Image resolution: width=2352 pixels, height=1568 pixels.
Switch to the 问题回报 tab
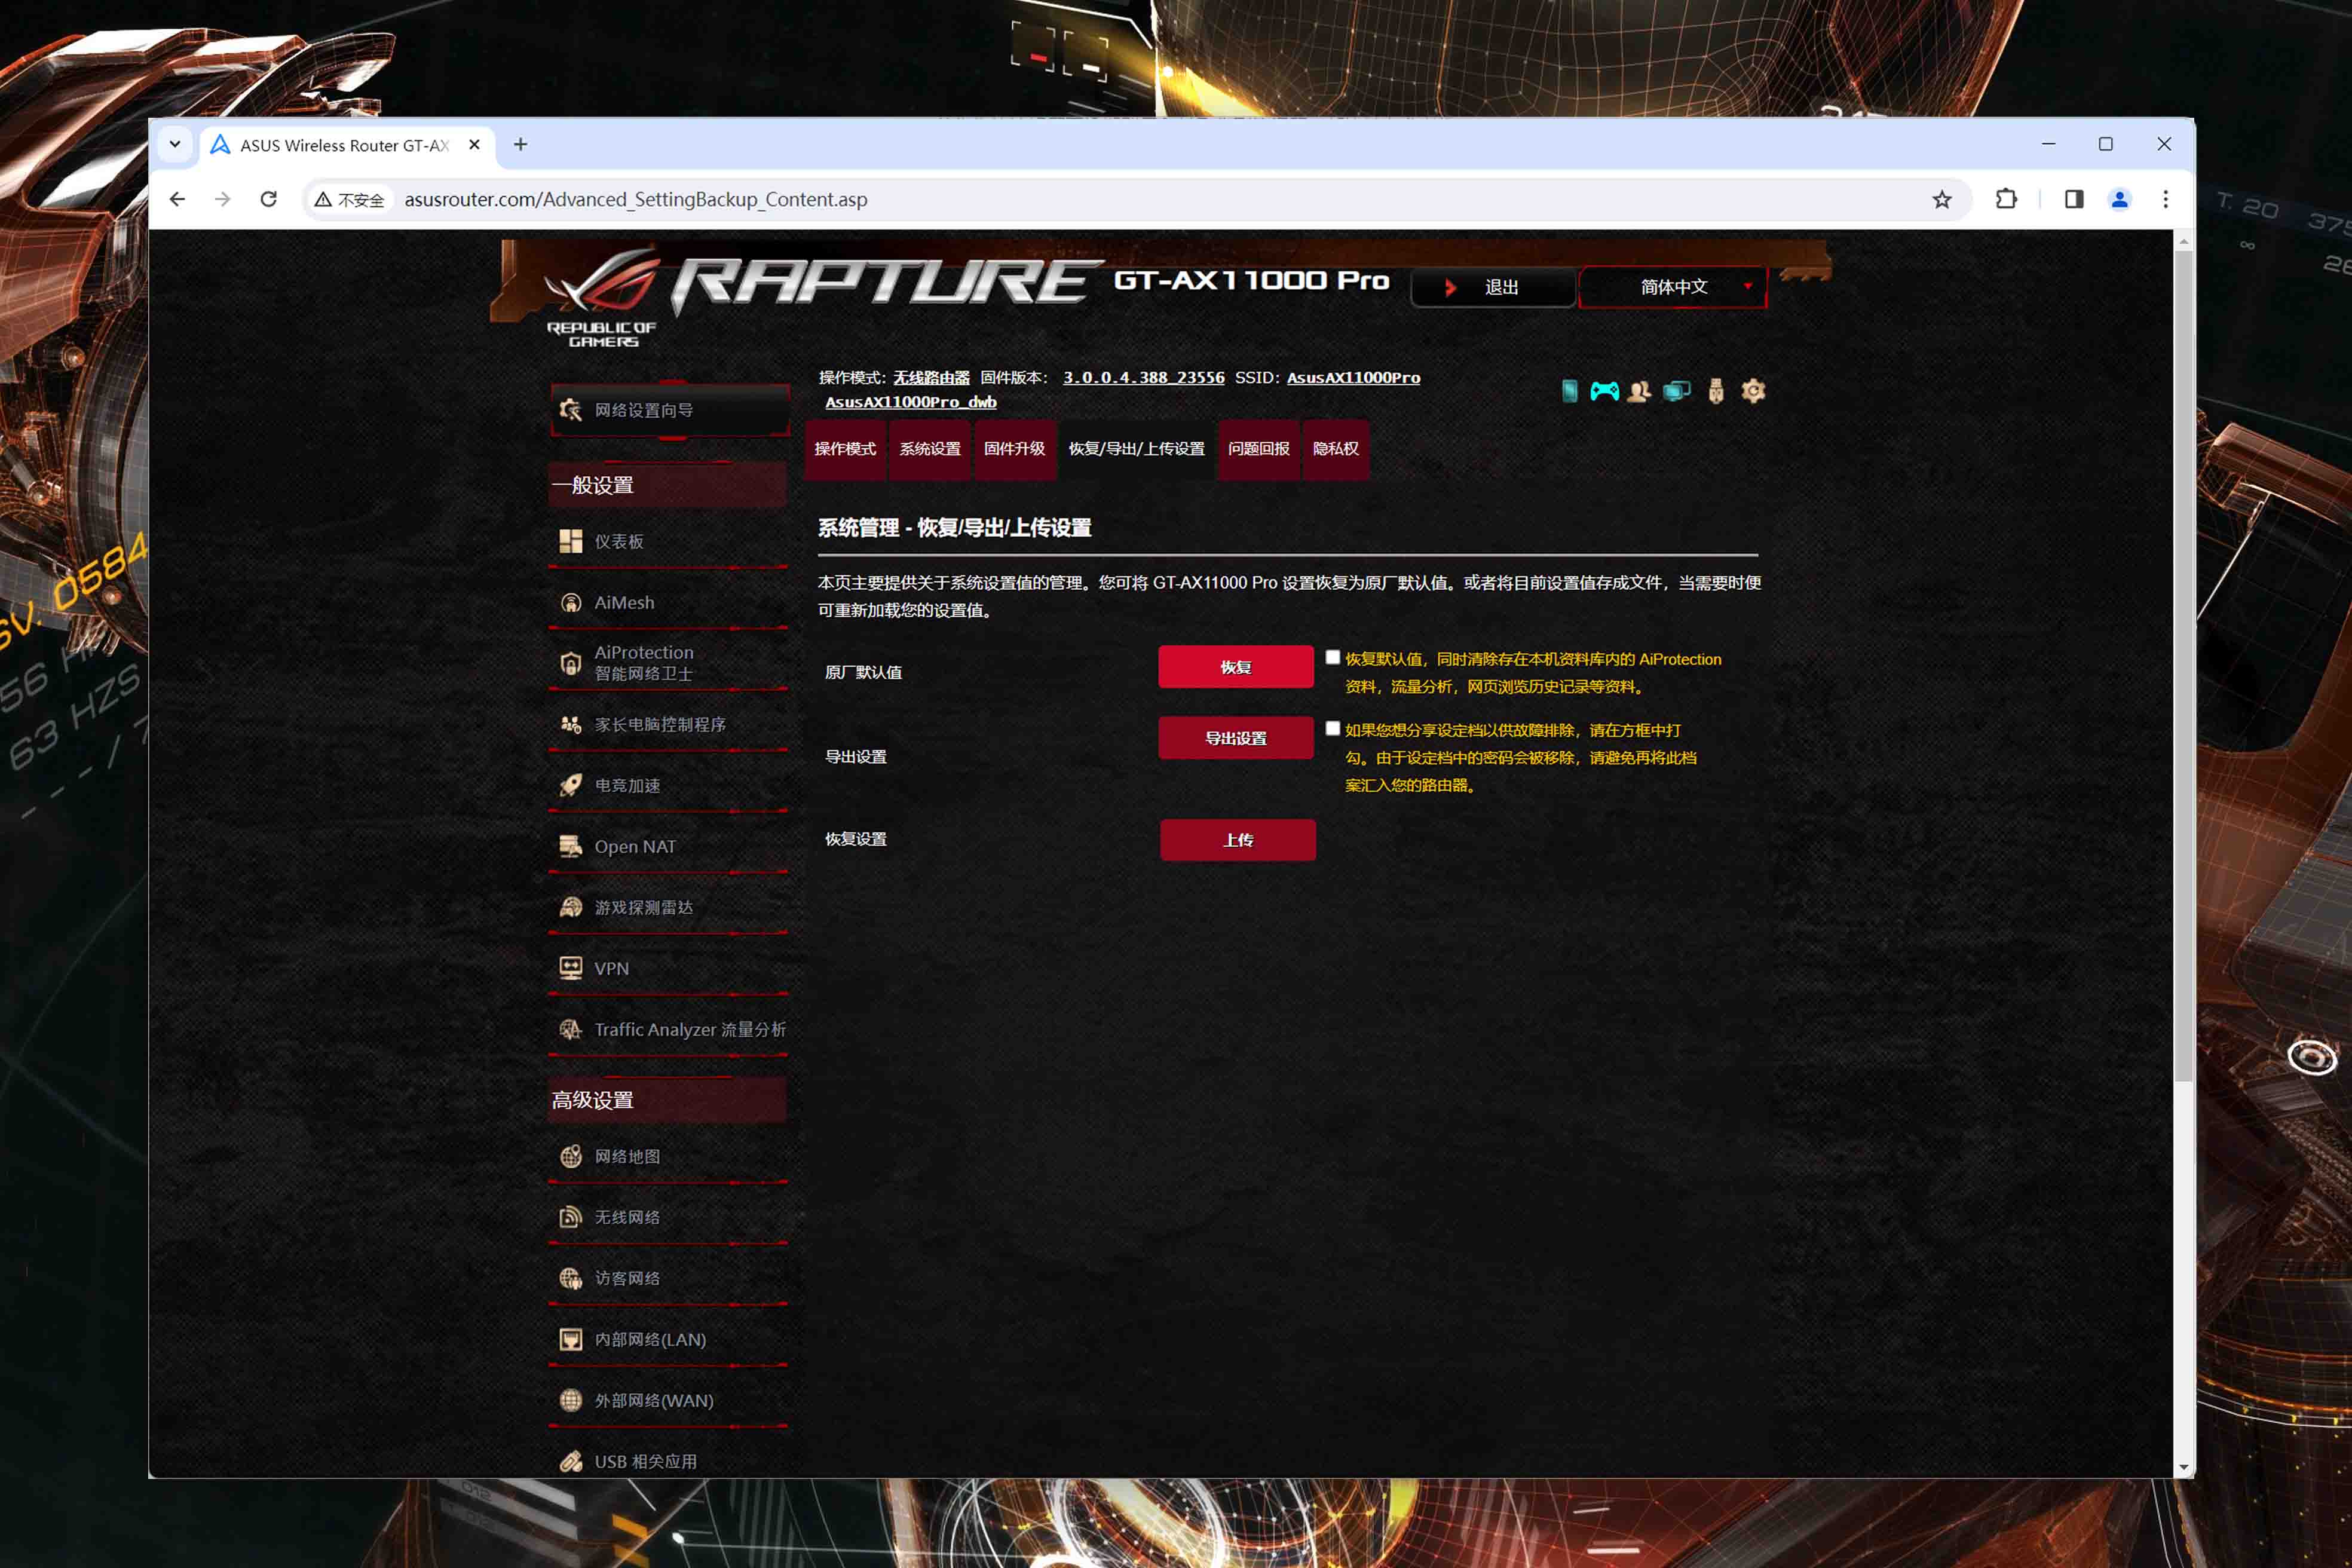[1258, 449]
